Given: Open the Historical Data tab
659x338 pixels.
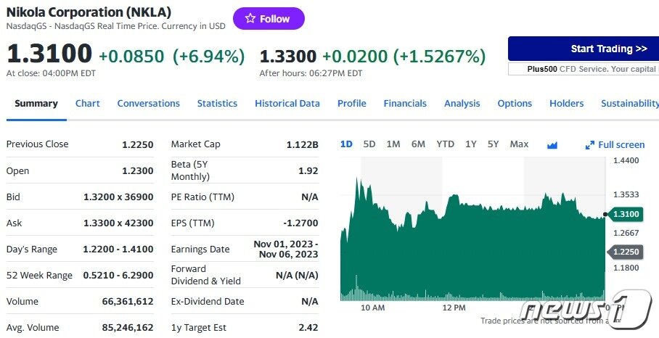Looking at the screenshot, I should click(x=287, y=104).
